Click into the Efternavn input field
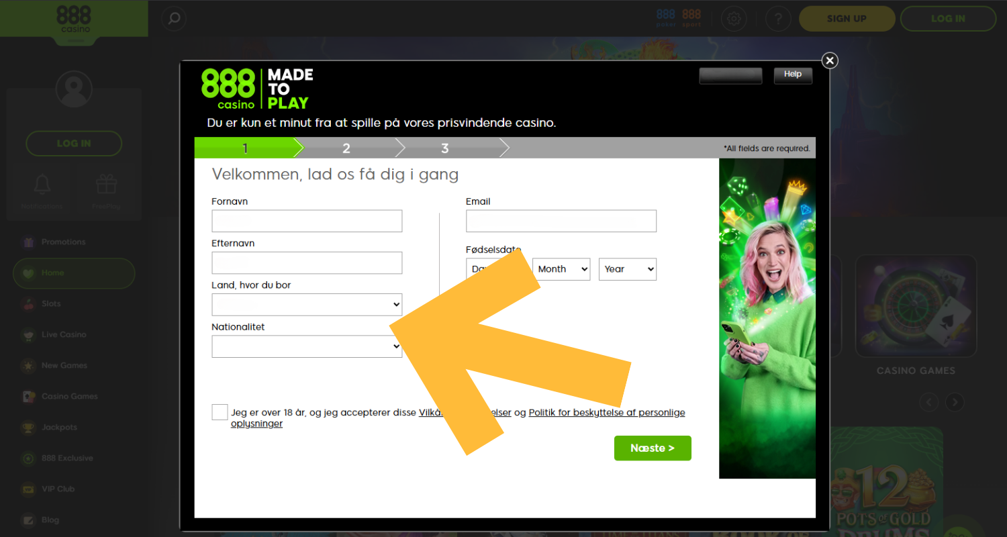The image size is (1007, 537). (x=307, y=263)
